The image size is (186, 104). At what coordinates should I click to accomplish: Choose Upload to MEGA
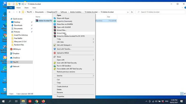click(x=74, y=53)
